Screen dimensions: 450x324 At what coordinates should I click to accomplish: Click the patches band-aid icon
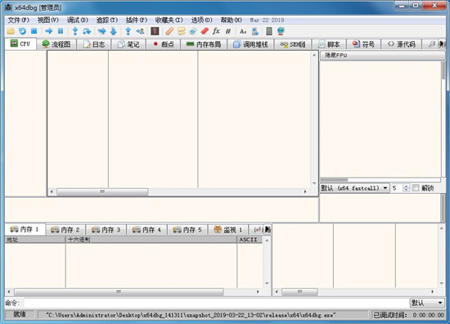[169, 31]
